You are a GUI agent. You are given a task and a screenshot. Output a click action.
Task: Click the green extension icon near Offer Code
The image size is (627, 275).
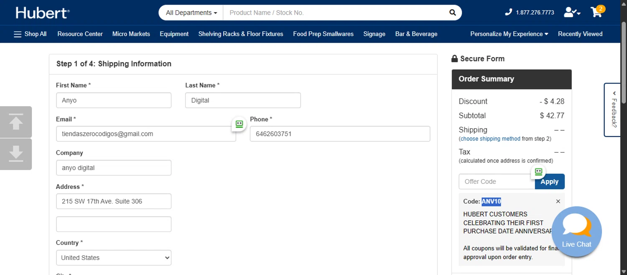click(x=538, y=172)
